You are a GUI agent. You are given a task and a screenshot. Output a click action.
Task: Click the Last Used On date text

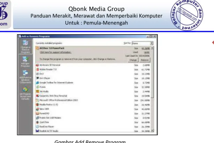pyautogui.click(x=137, y=56)
